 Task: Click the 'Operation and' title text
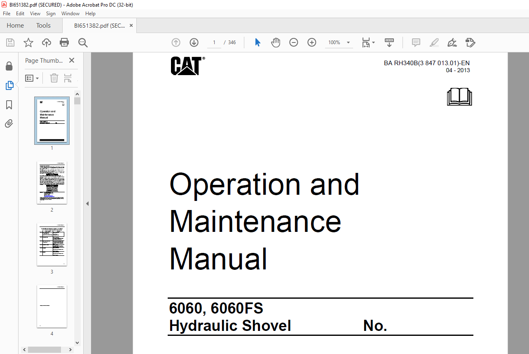click(264, 184)
